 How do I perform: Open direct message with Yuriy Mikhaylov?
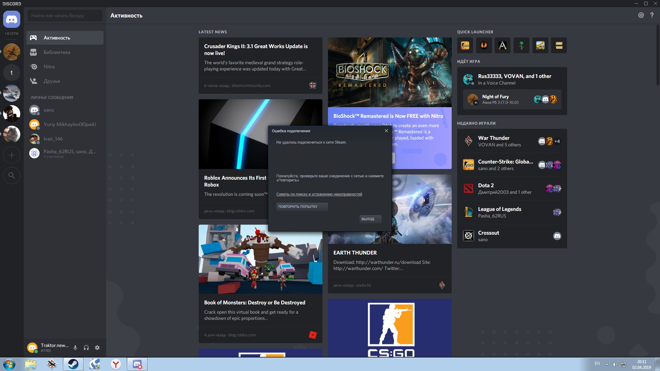(65, 124)
